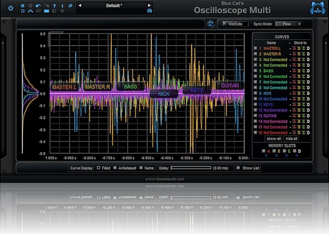This screenshot has width=329, height=234.
Task: Toggle visibility of curve 5 BASS
Action: [x=256, y=71]
